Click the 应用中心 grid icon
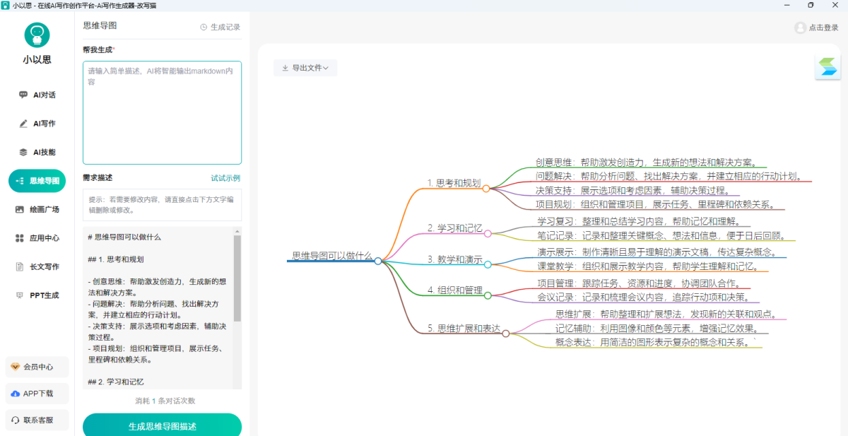Screen dimensions: 848x436 click(20, 238)
